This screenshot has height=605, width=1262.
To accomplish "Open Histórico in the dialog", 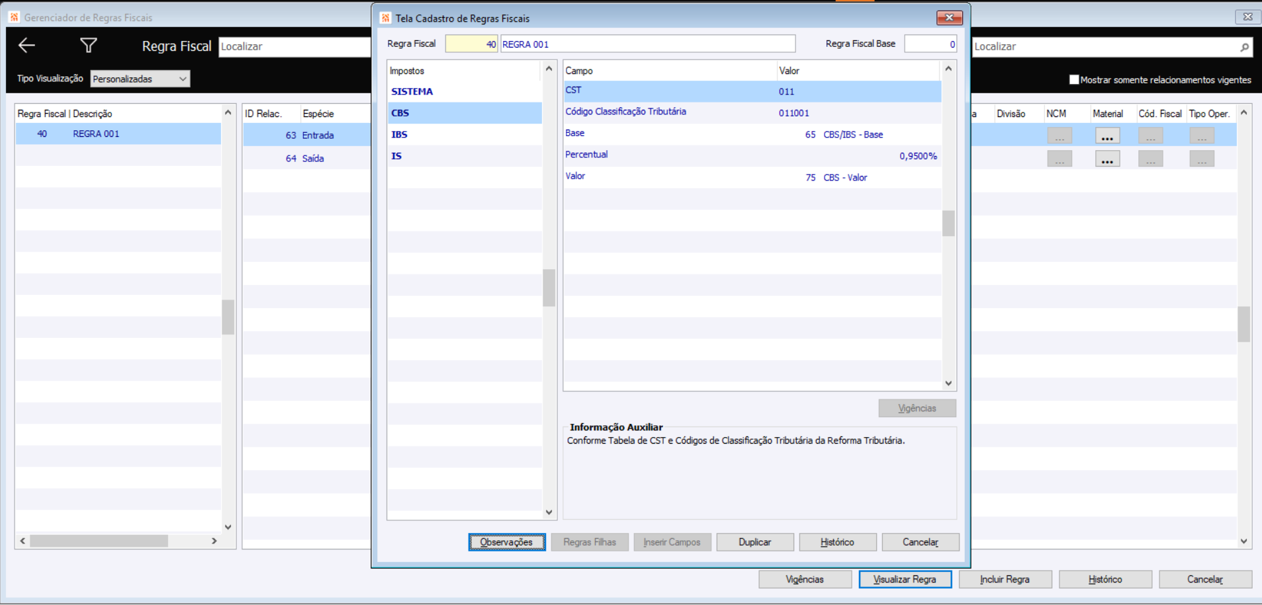I will tap(838, 542).
